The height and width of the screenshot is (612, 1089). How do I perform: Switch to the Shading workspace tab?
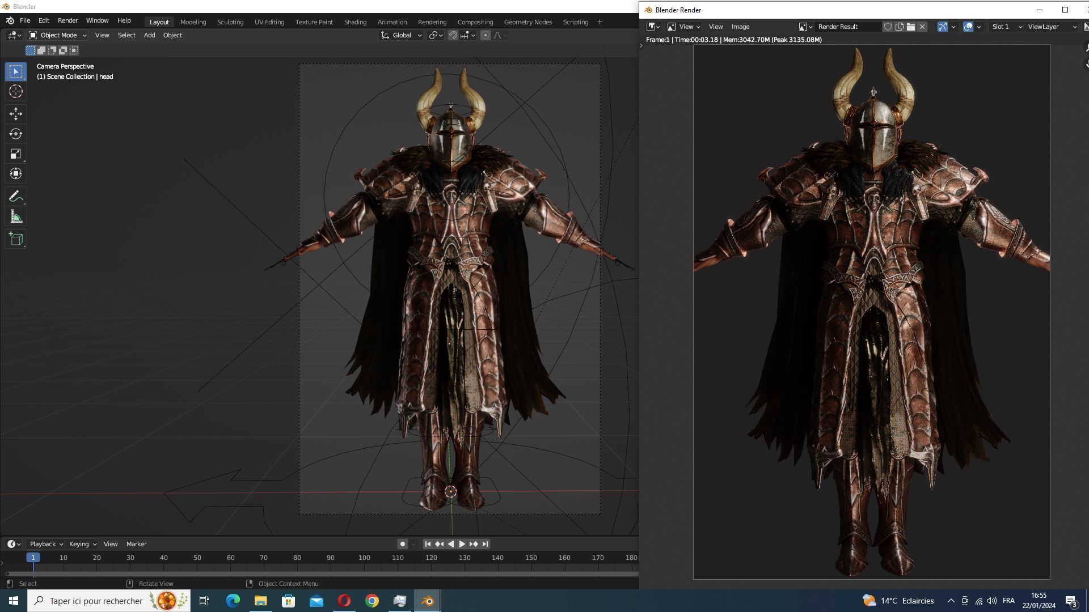pyautogui.click(x=355, y=22)
